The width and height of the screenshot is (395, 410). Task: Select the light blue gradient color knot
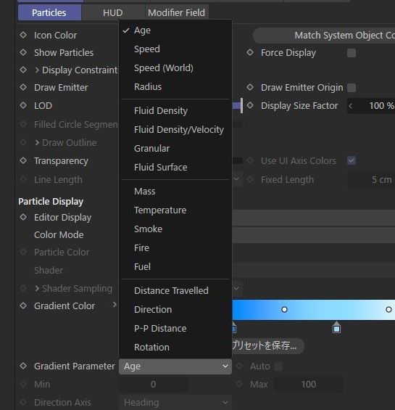click(x=336, y=328)
